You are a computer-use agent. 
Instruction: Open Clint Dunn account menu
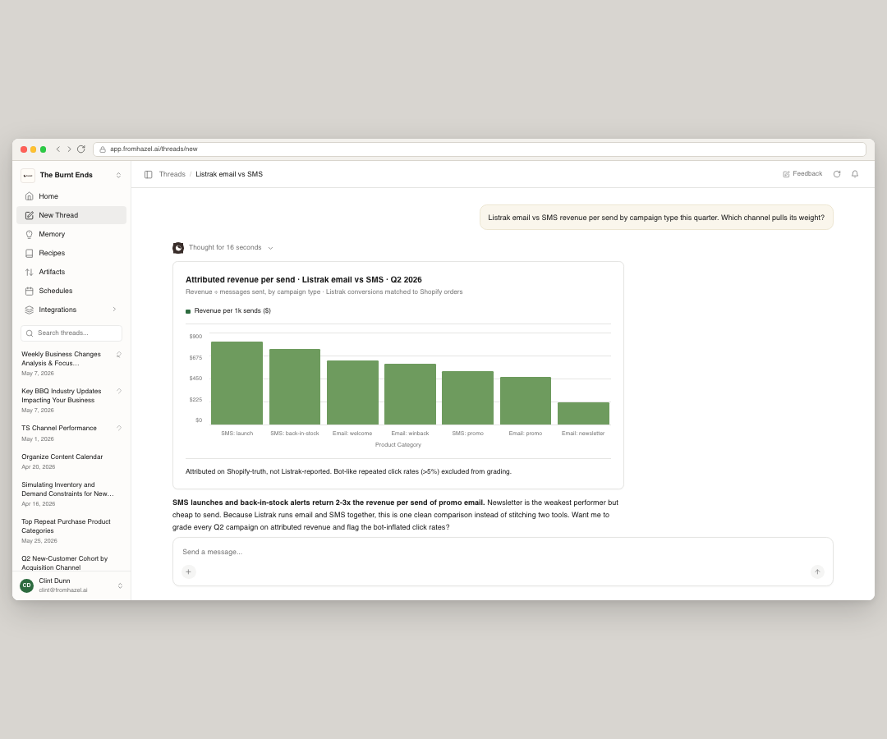71,585
